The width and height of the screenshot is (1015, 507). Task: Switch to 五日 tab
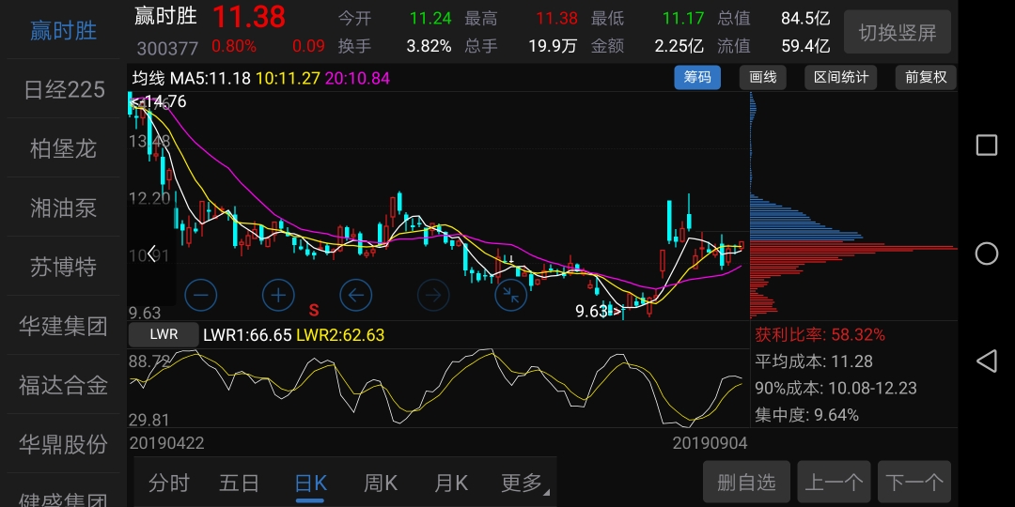pyautogui.click(x=240, y=483)
